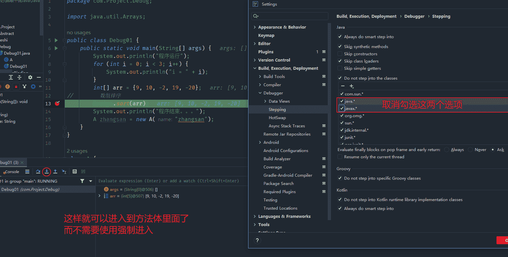Expand the arr variable in debugger
This screenshot has height=257, width=508.
point(100,196)
